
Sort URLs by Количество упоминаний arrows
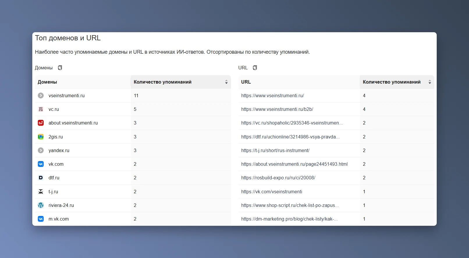pos(430,82)
